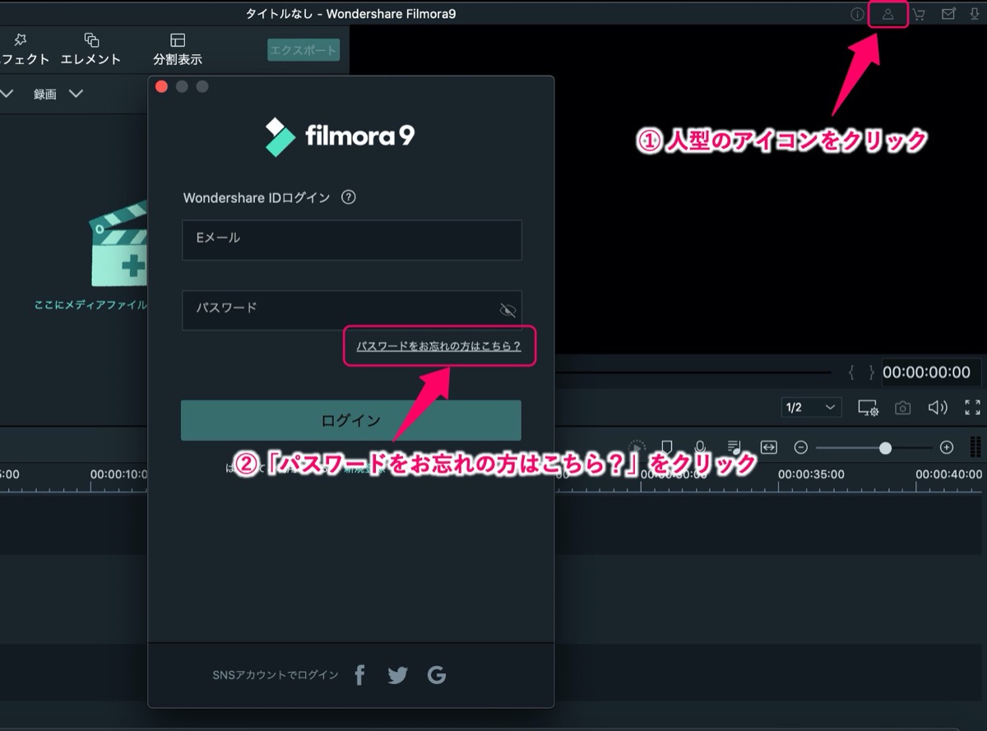The image size is (987, 731).
Task: Click the パスワードをお忘れの方はこちら？ link
Action: tap(439, 346)
